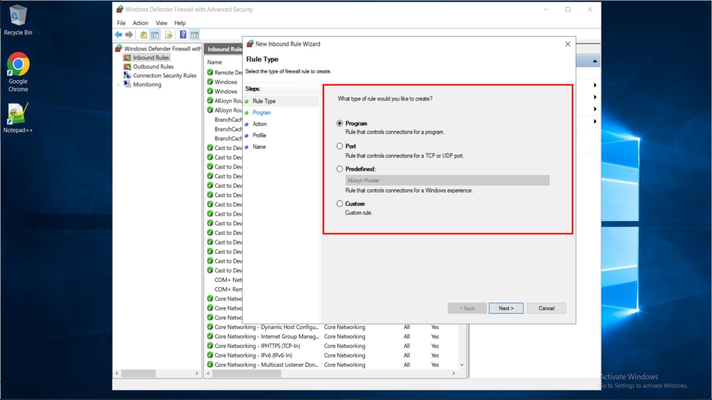Image resolution: width=712 pixels, height=400 pixels.
Task: Click the Profile step in wizard list
Action: click(259, 135)
